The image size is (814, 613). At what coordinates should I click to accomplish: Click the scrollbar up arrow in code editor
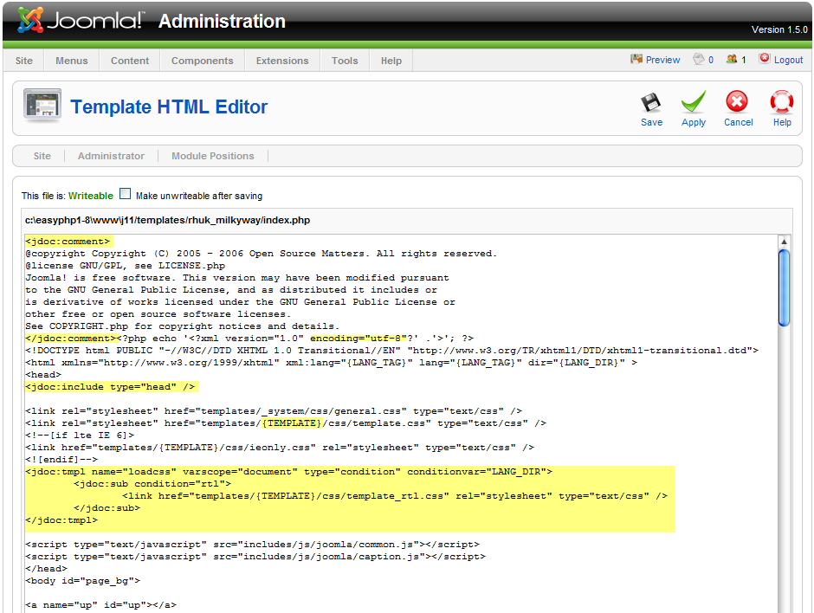(784, 242)
